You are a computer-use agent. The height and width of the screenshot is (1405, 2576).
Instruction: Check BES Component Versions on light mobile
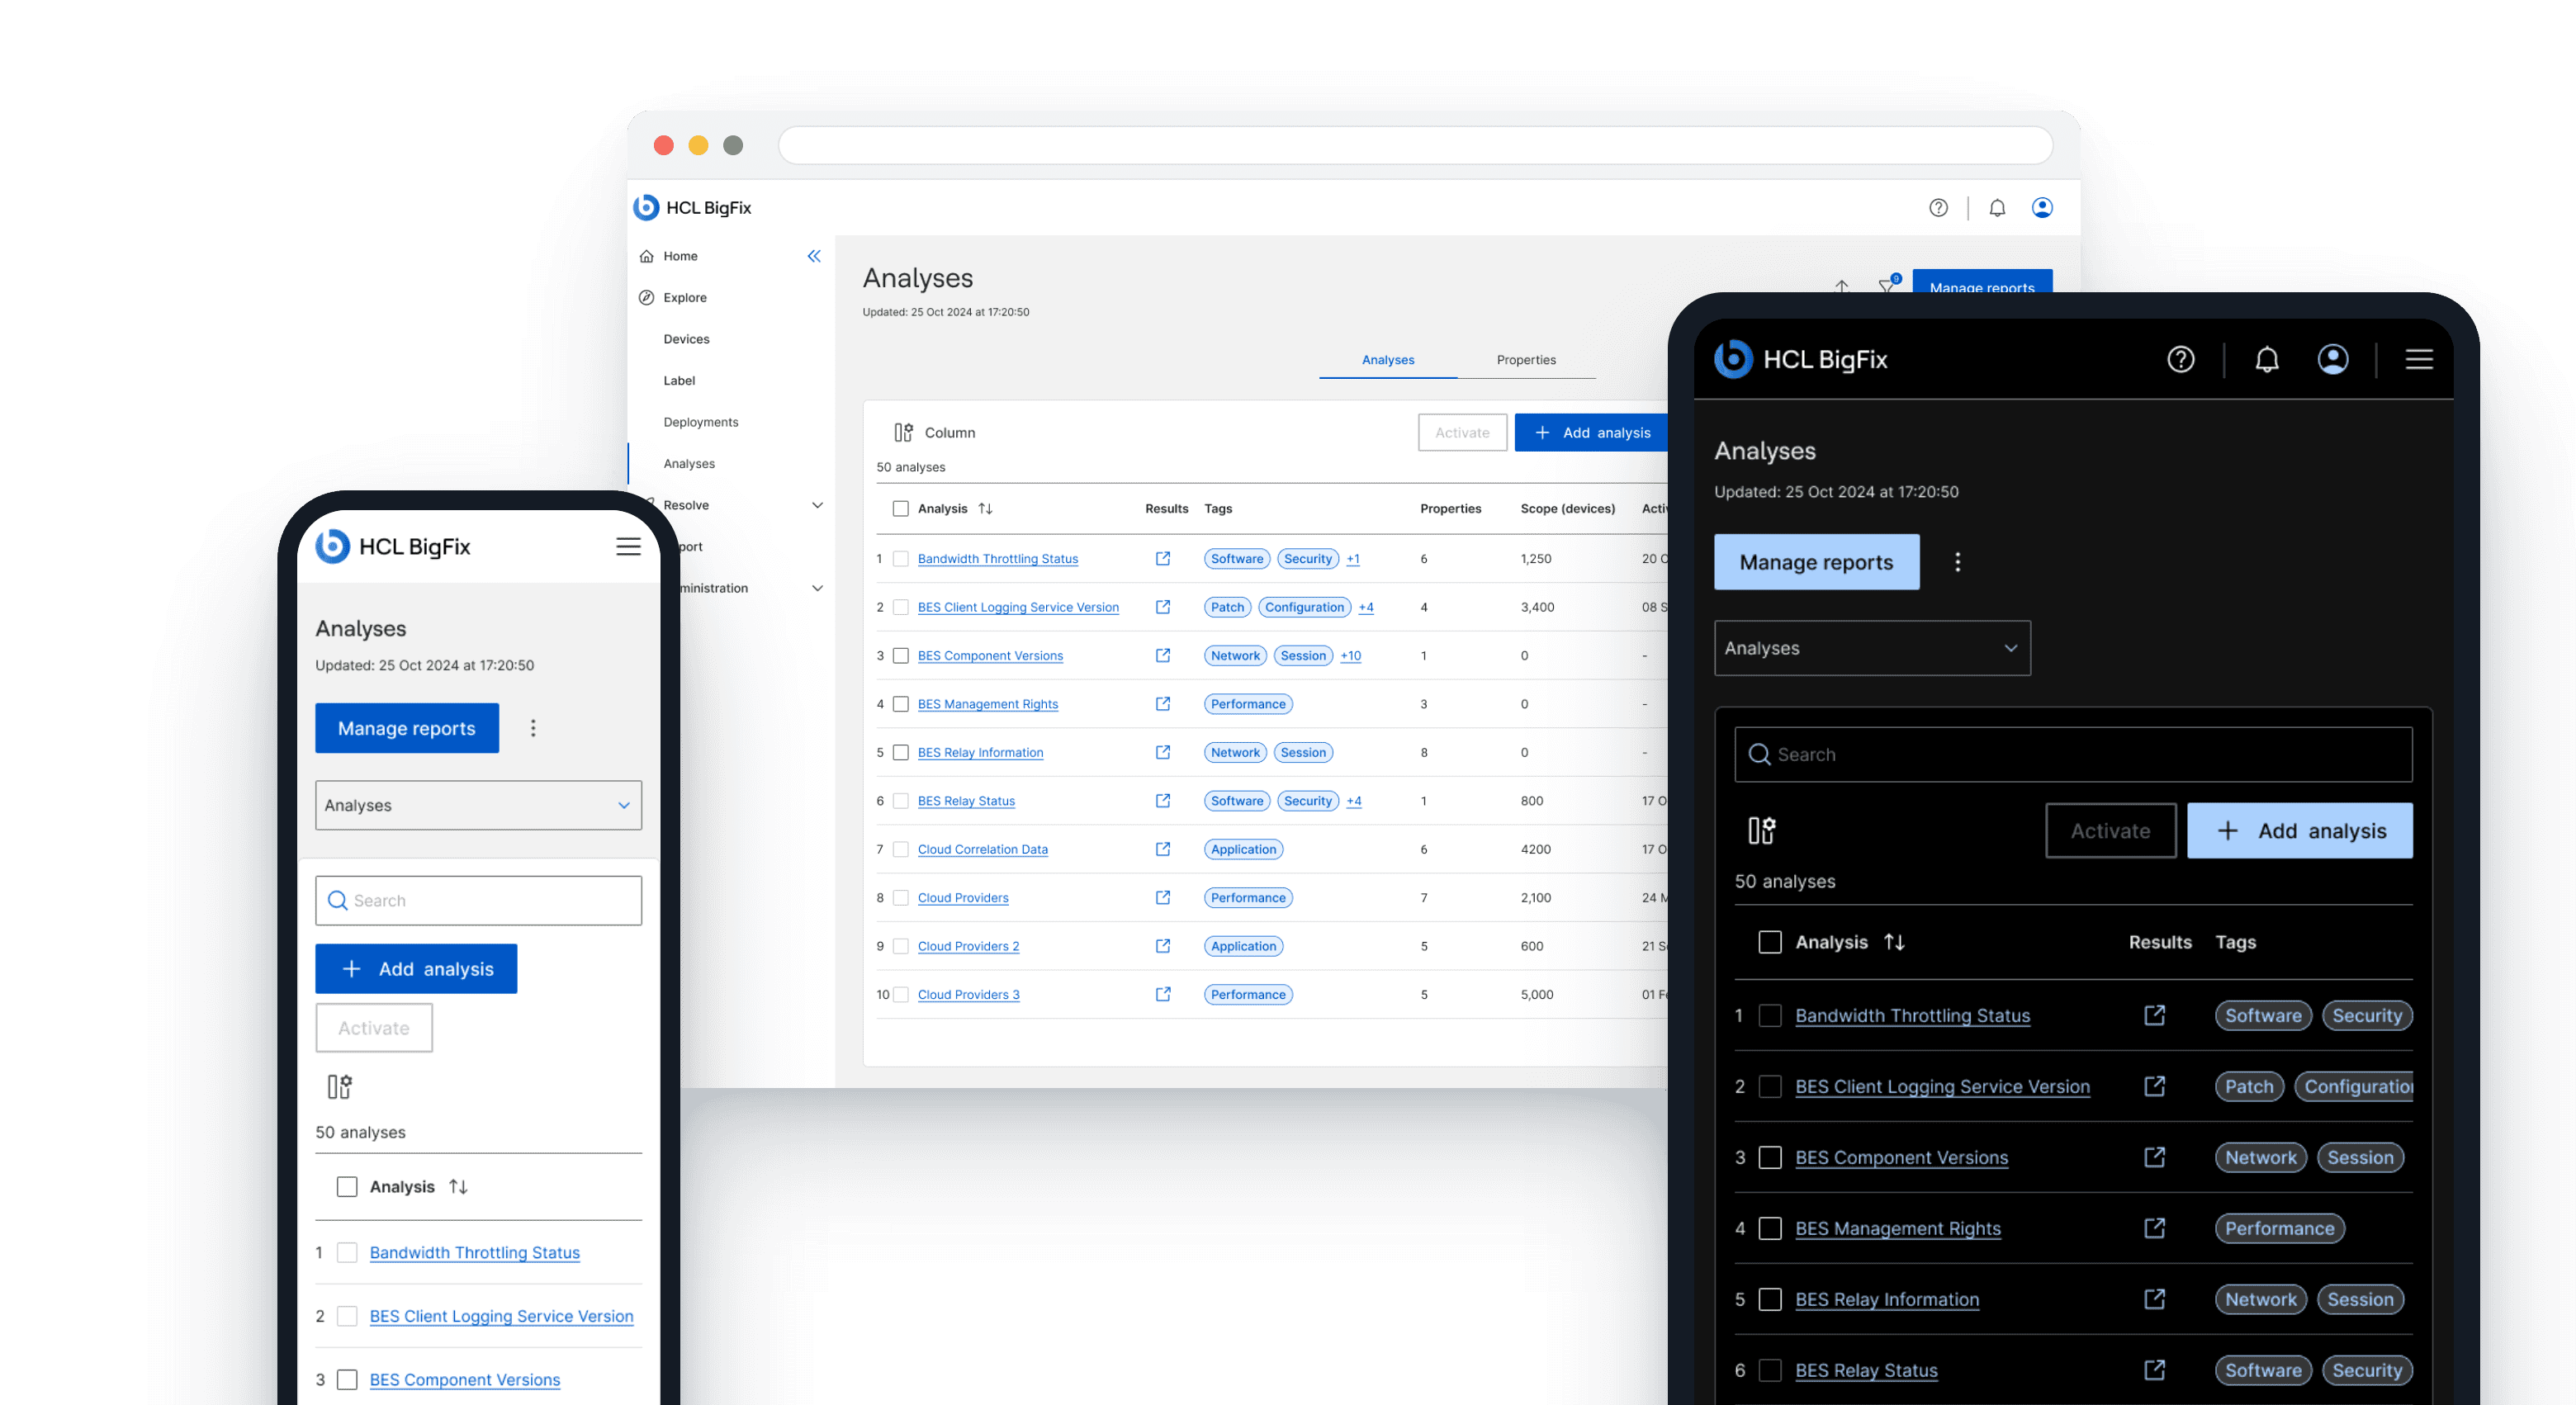click(347, 1379)
